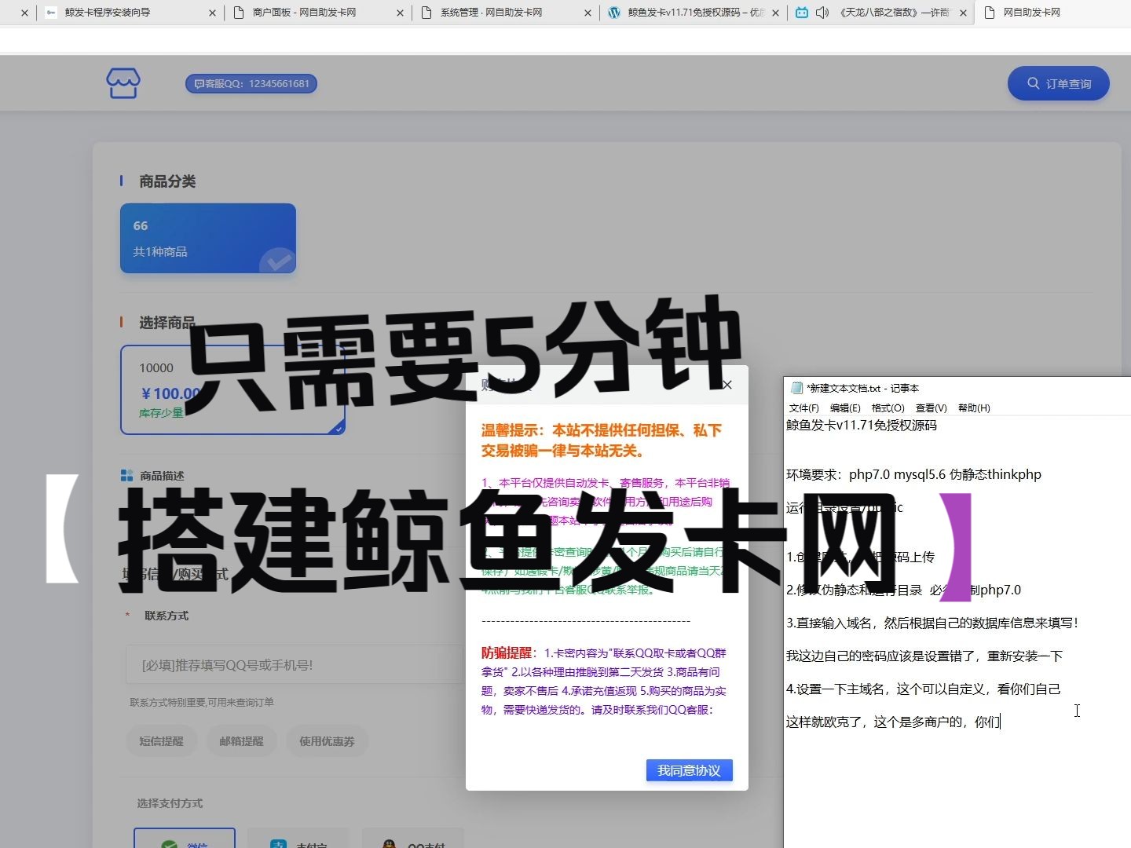Screen dimensions: 1131x848
Task: Open Notepad 查看(V) menu
Action: point(932,408)
